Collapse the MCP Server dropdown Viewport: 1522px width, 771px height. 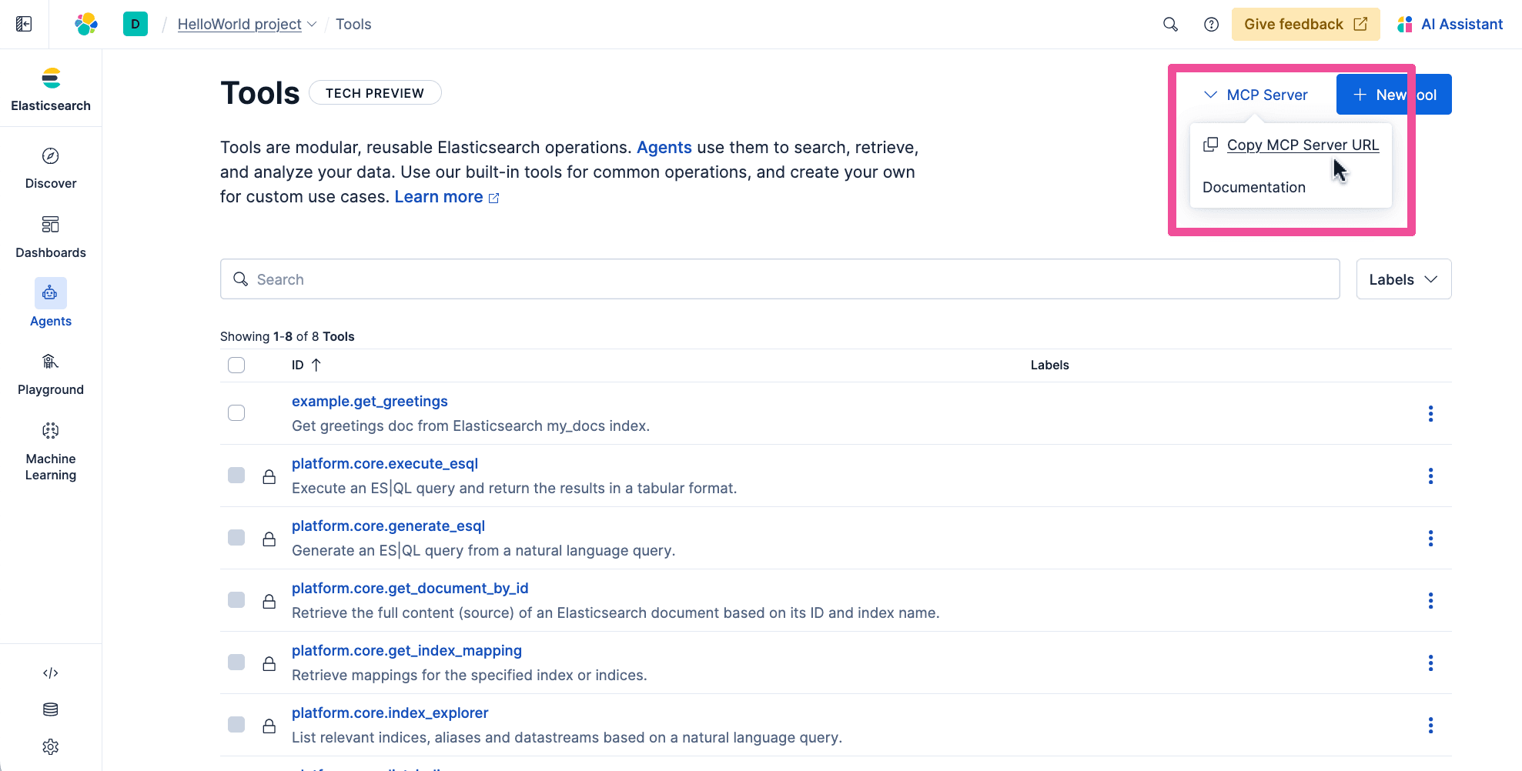pyautogui.click(x=1256, y=95)
